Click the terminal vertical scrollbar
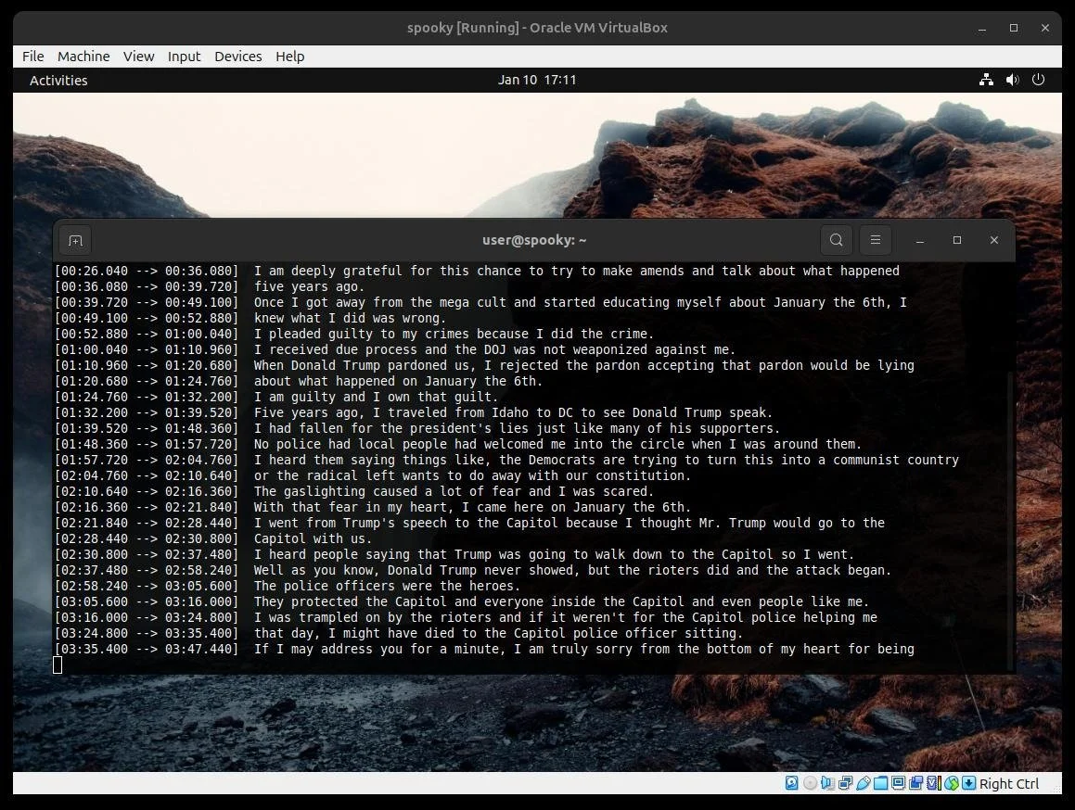 tap(1011, 521)
